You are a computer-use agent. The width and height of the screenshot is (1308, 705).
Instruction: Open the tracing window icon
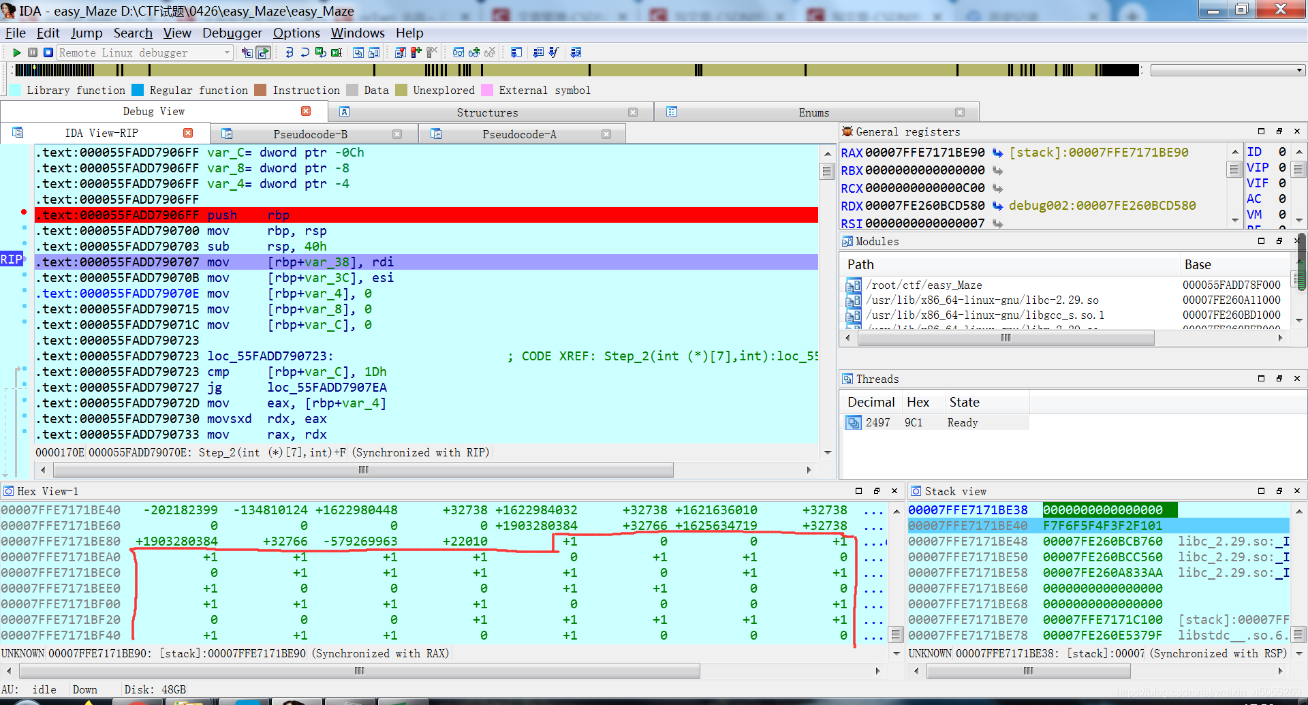point(576,52)
